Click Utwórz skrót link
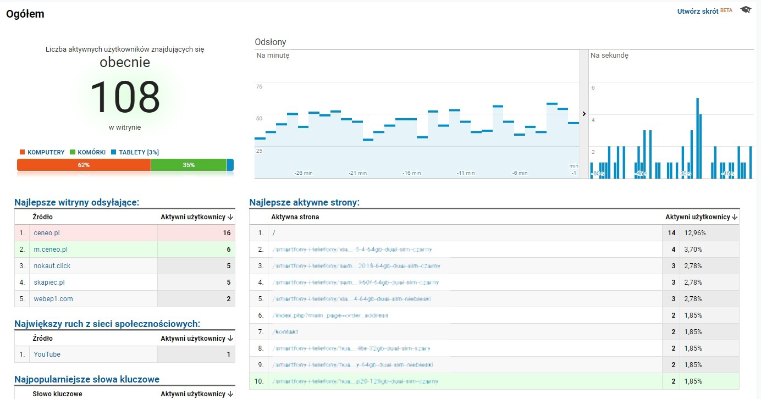 pos(697,11)
